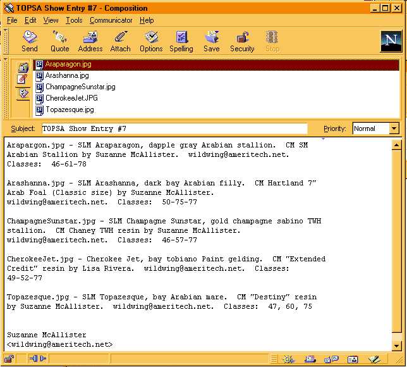The height and width of the screenshot is (367, 407).
Task: Collapse the addressing area handle
Action: [5, 88]
